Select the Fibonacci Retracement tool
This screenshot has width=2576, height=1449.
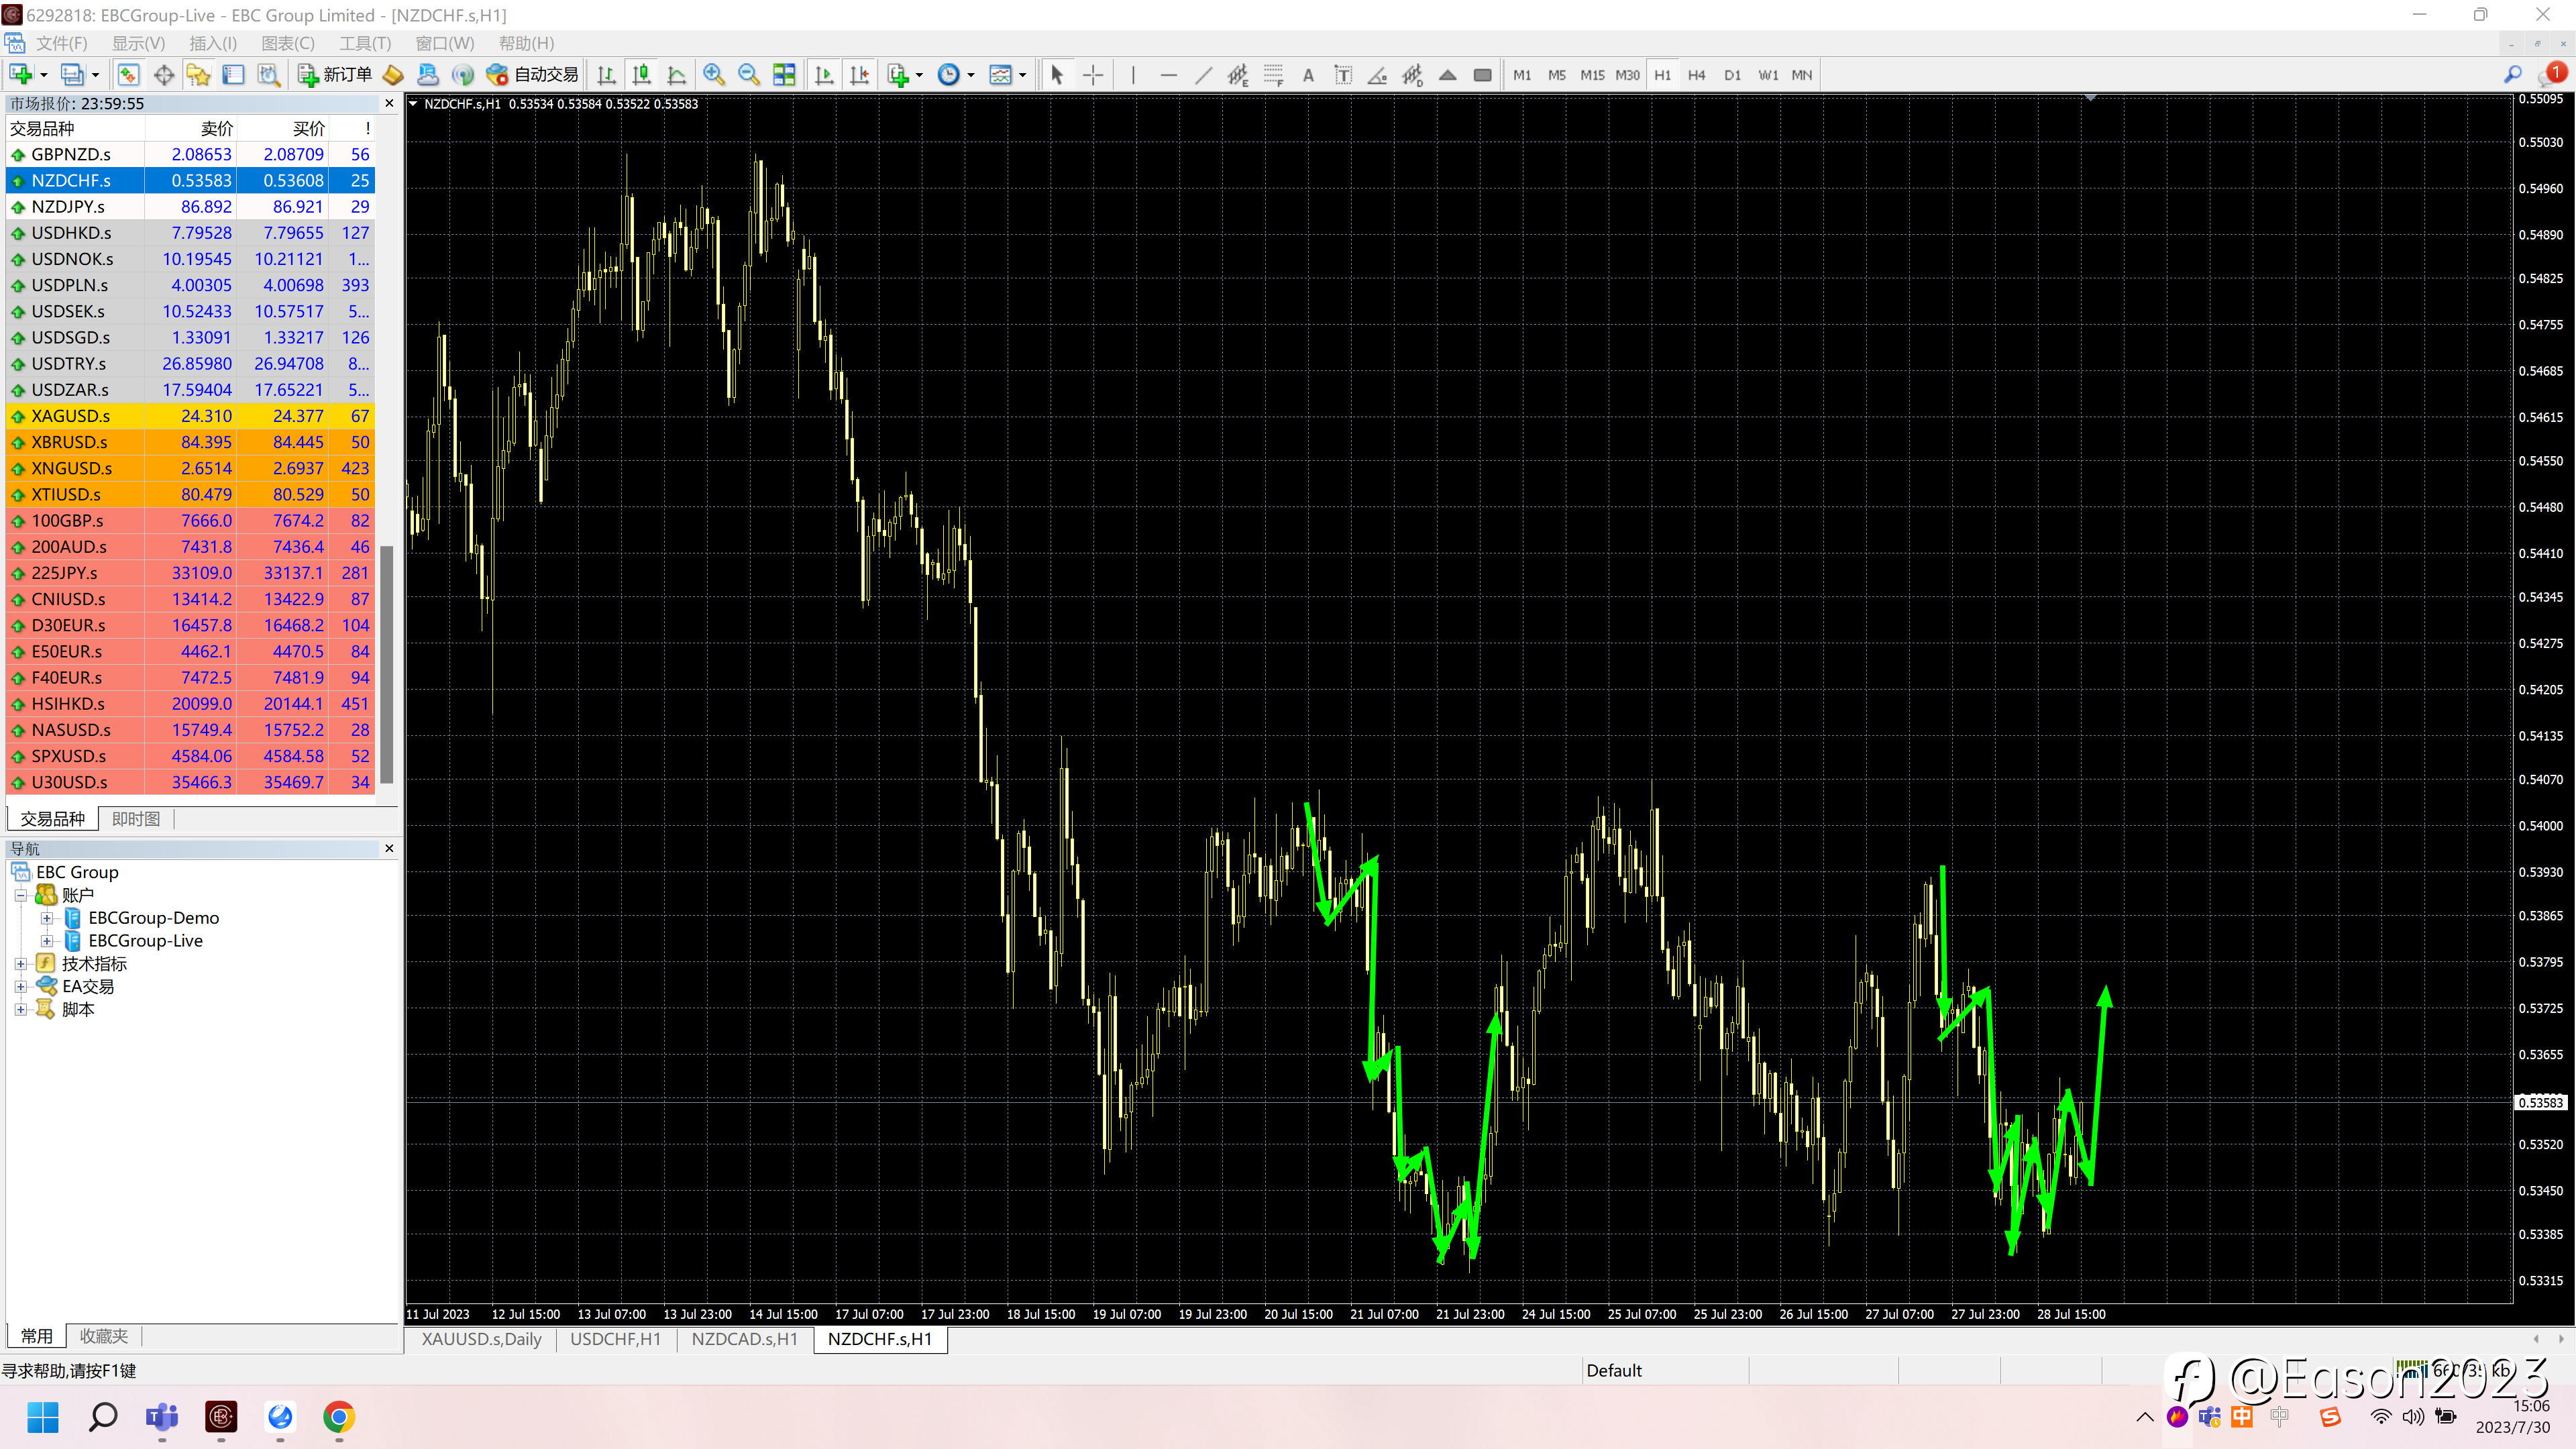tap(1273, 75)
